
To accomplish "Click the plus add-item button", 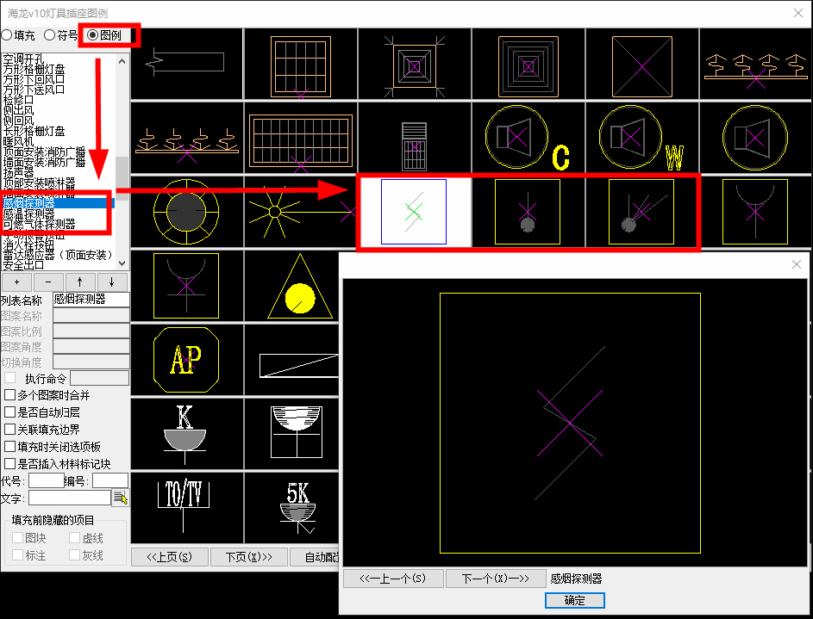I will click(x=16, y=282).
